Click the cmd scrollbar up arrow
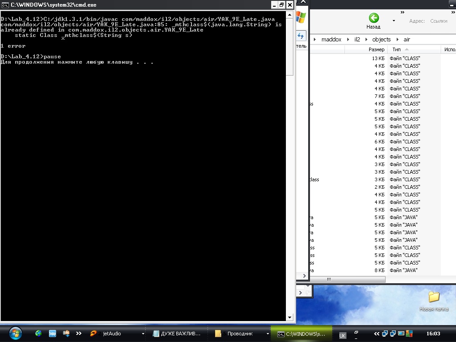 [x=289, y=15]
